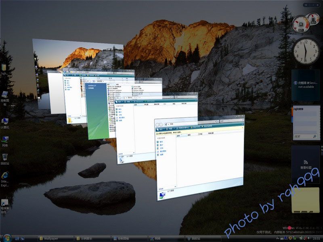Switch to the Wallpaper taskbar button
Image resolution: width=323 pixels, height=242 pixels.
point(52,238)
